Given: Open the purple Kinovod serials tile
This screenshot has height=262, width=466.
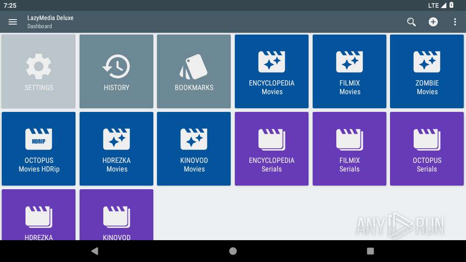Looking at the screenshot, I should tap(116, 215).
